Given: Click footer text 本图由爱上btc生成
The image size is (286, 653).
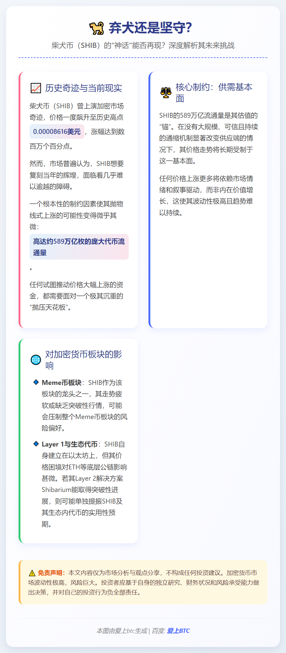Looking at the screenshot, I should click(x=122, y=631).
